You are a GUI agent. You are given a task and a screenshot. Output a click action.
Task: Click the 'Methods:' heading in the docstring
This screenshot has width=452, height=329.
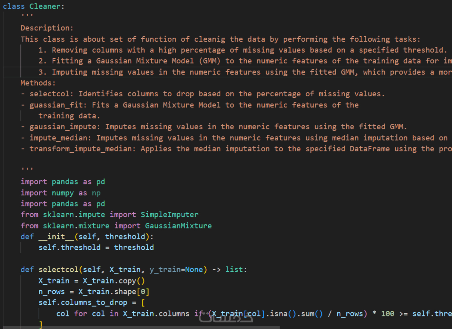38,83
